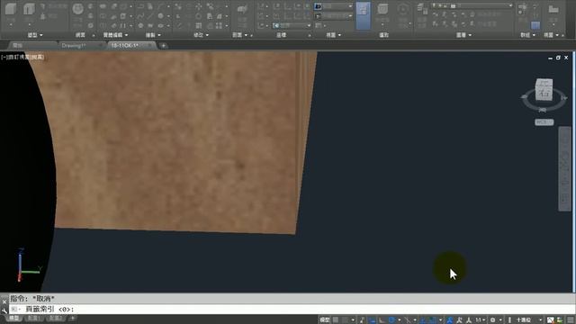Toggle the highlighted Culling button in 選取 panel
The height and width of the screenshot is (324, 576).
pos(363,15)
